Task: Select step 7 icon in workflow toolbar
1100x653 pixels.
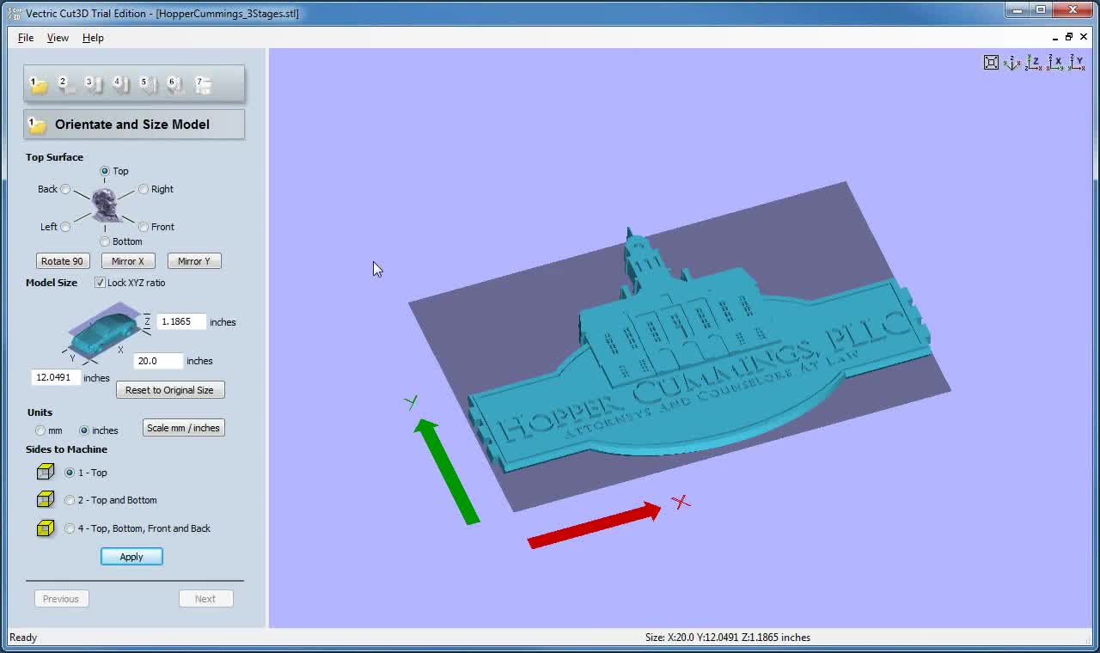Action: pyautogui.click(x=203, y=84)
